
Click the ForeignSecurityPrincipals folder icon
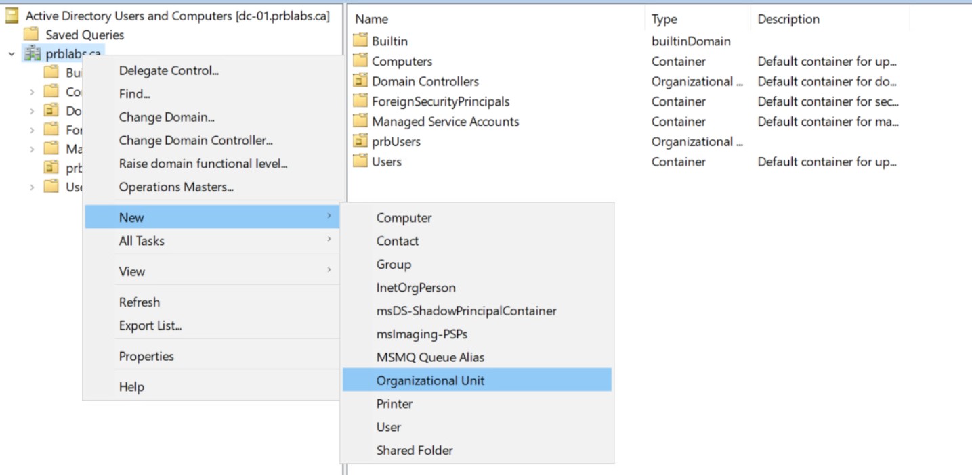360,101
